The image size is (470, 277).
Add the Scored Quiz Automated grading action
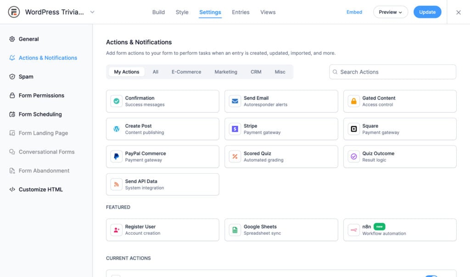[x=281, y=157]
